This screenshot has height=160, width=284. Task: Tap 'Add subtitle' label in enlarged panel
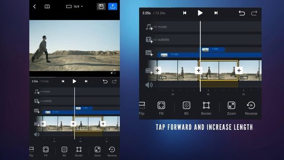[x=161, y=40]
